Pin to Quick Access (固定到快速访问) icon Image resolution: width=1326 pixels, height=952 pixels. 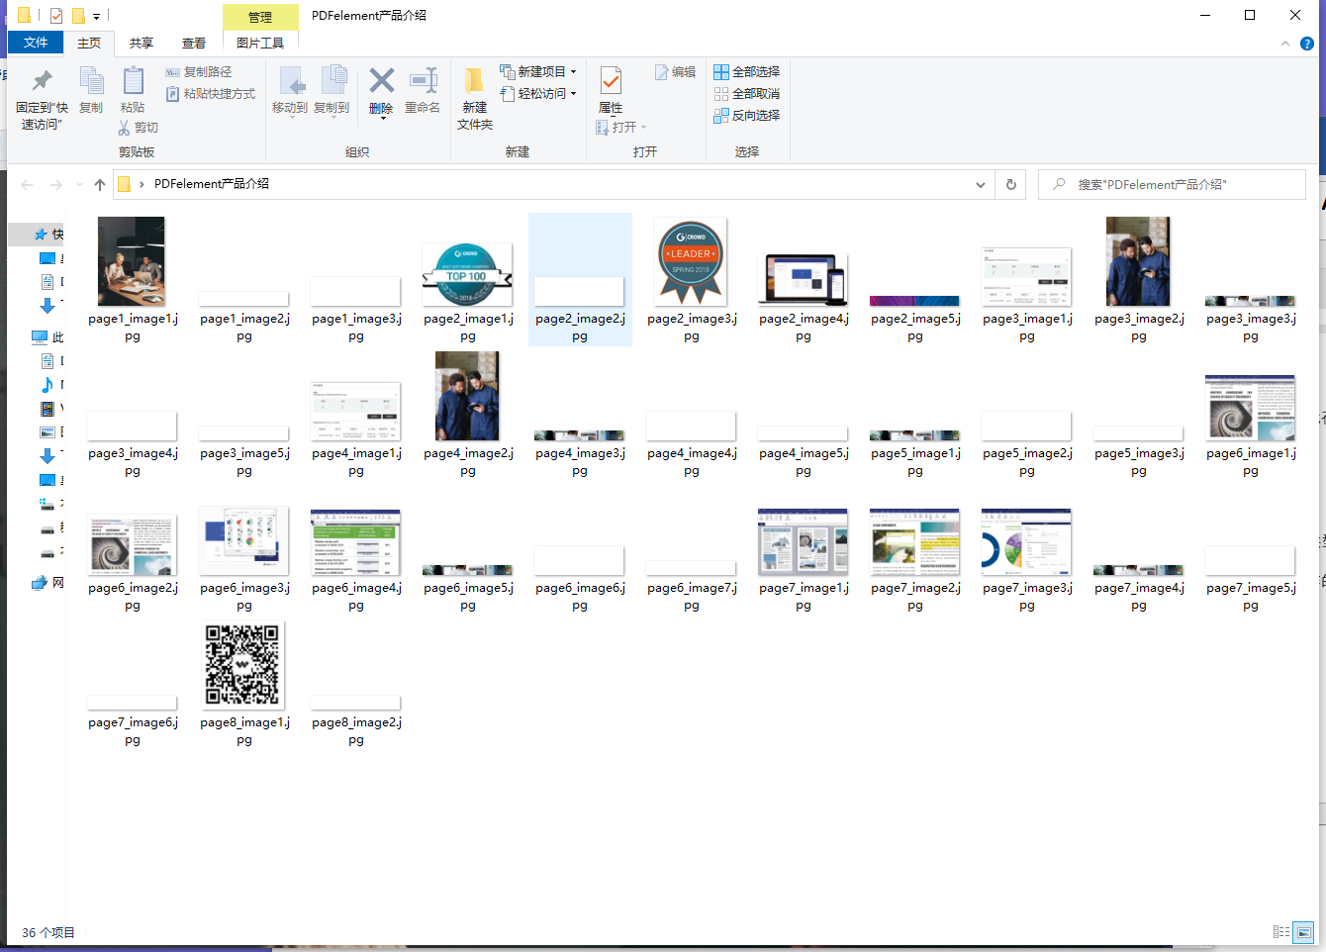click(x=42, y=83)
